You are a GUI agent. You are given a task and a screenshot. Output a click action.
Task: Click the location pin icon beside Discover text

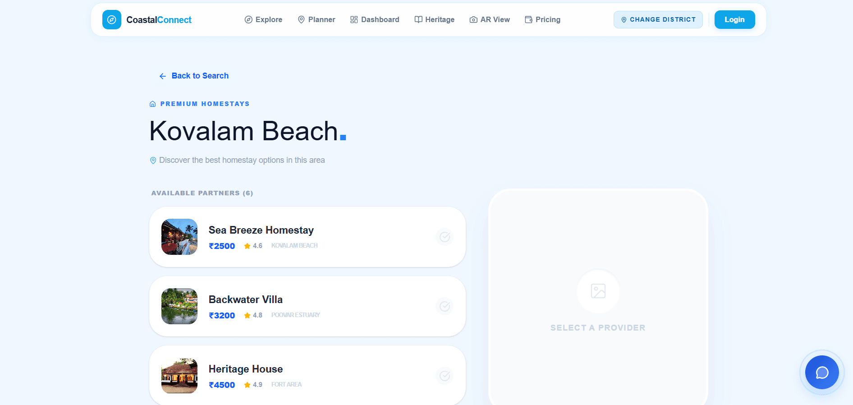click(153, 160)
